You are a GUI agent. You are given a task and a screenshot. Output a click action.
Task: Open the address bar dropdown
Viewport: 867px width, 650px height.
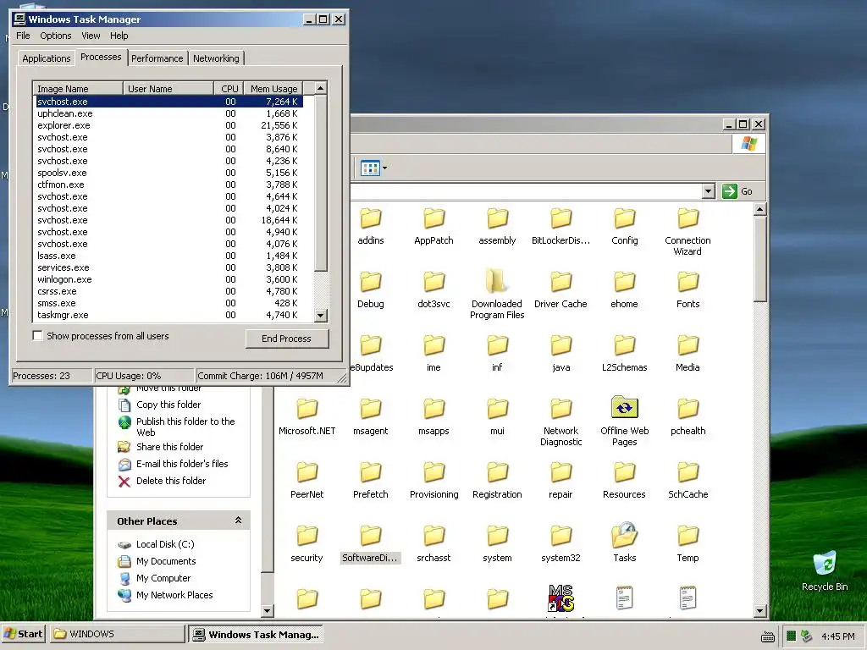click(x=709, y=191)
